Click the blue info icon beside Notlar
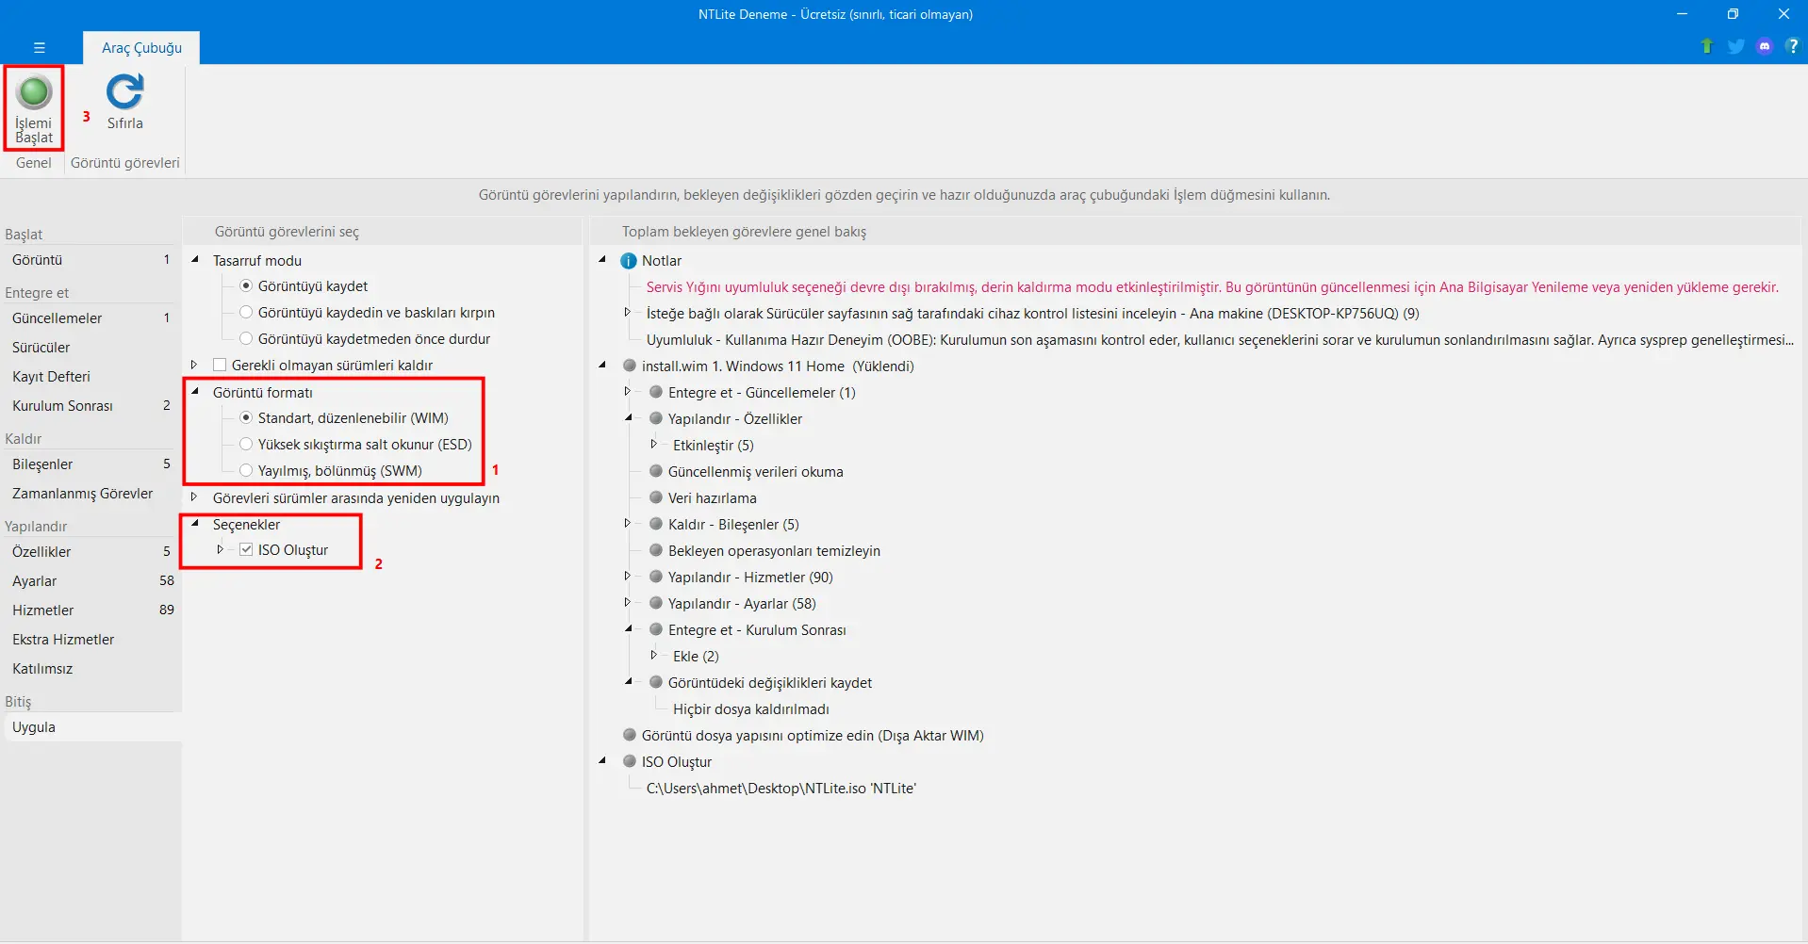This screenshot has width=1808, height=944. (629, 261)
